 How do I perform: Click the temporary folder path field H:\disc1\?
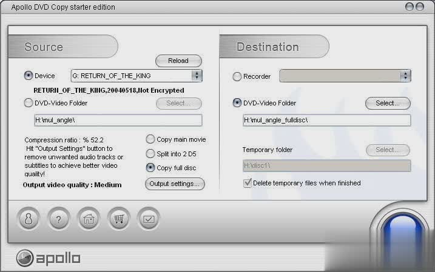(x=327, y=165)
